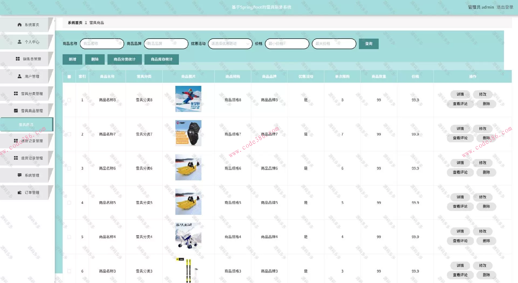Click the chat icon for 系统管理
518x283 pixels.
(19, 175)
